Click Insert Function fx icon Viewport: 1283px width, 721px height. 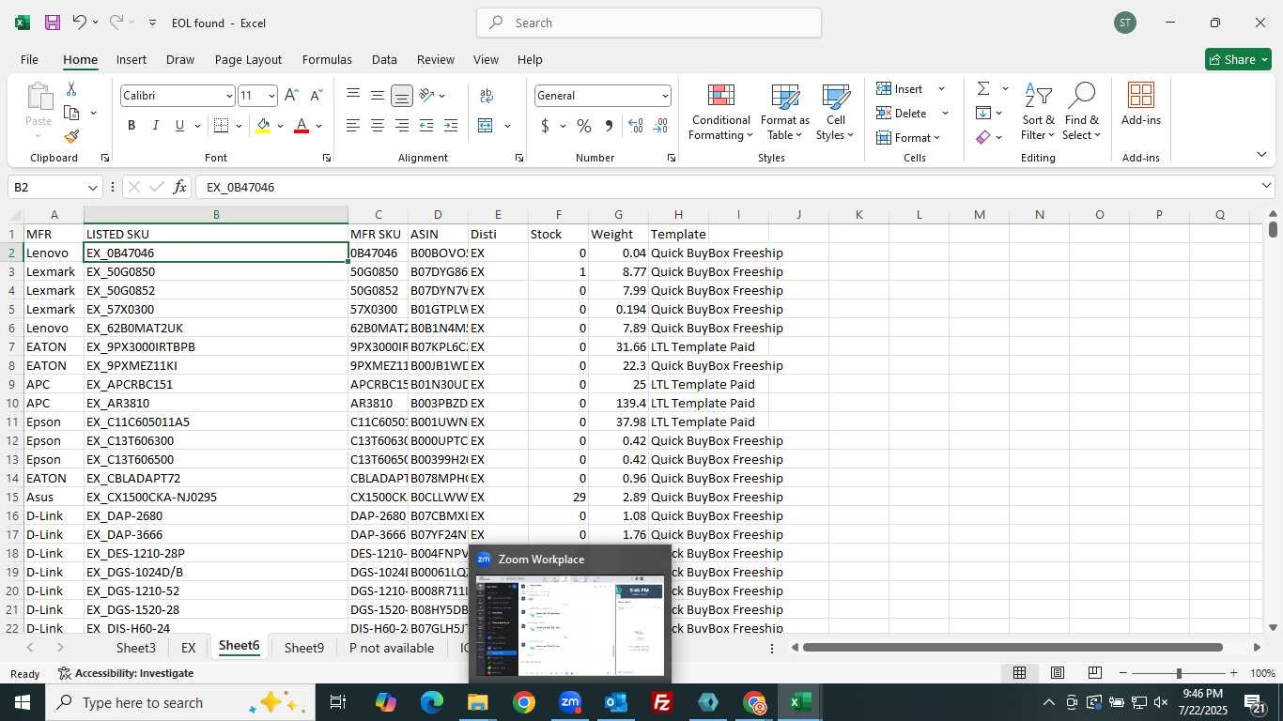[x=179, y=187]
